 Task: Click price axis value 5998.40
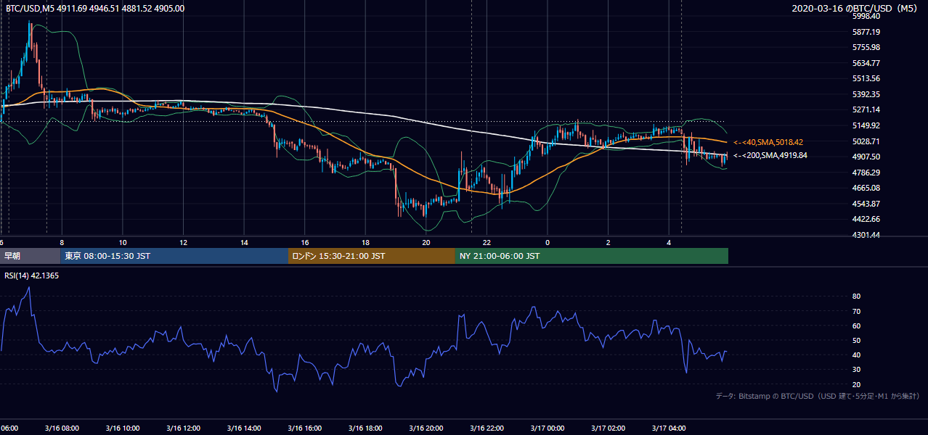click(866, 16)
